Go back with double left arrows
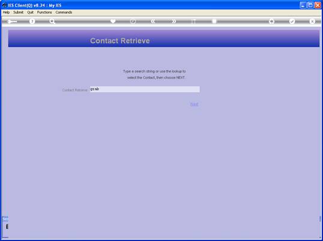Screen dimensions: 323x241 153,22
